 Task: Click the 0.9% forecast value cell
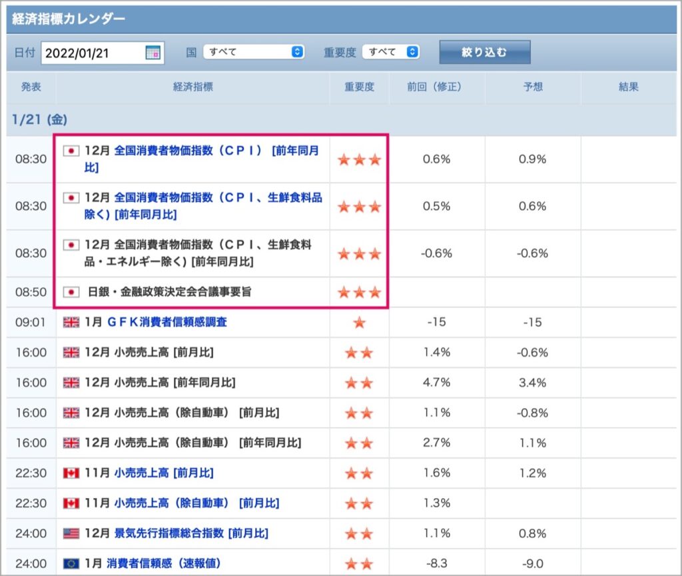(x=533, y=159)
